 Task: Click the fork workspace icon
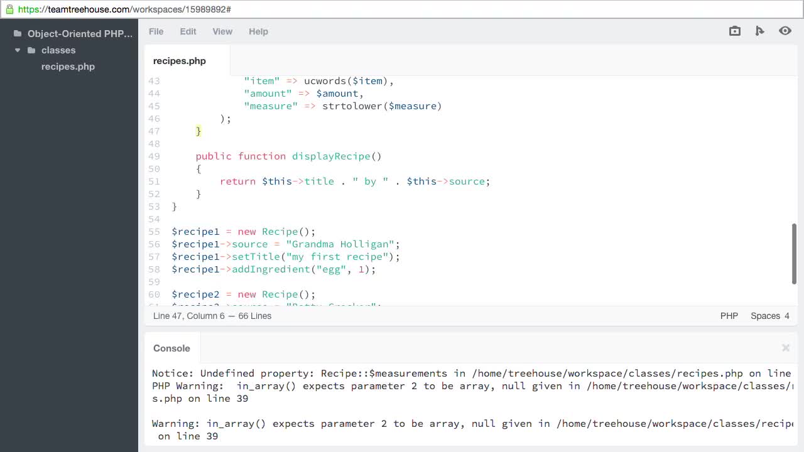coord(760,31)
